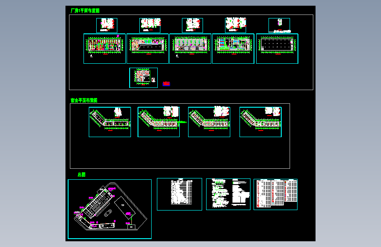The width and height of the screenshot is (381, 247).
Task: Select the small factory plan sheet below the main row
Action: coord(143,78)
